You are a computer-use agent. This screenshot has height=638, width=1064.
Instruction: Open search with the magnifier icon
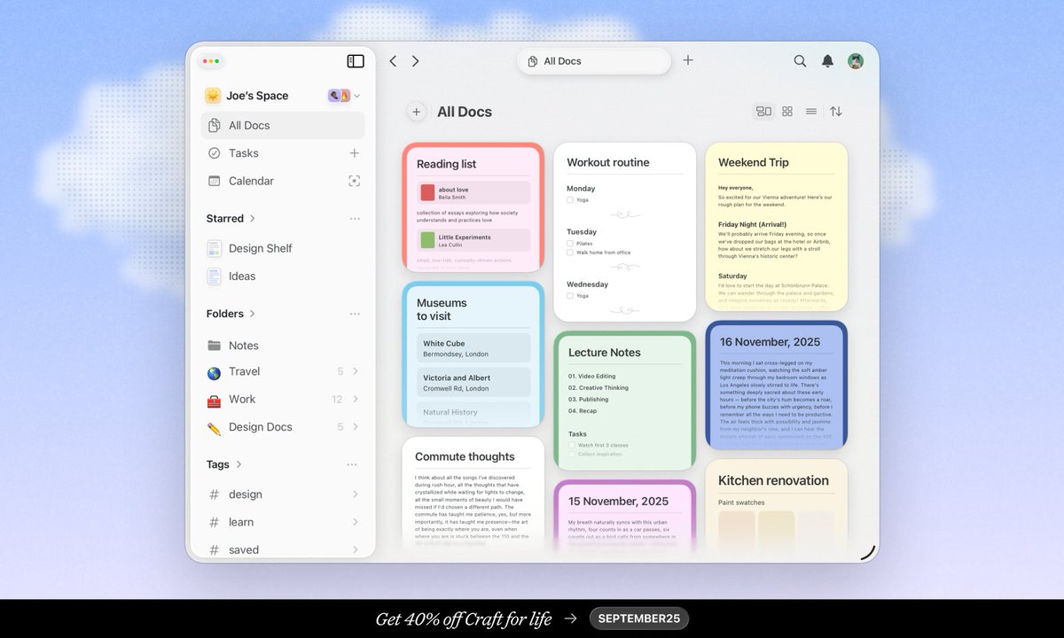800,61
